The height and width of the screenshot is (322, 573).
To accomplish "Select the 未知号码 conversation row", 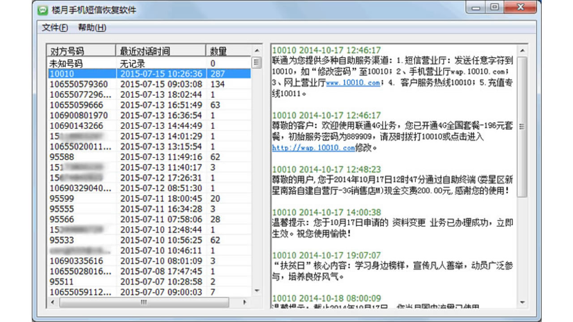I will coord(76,64).
